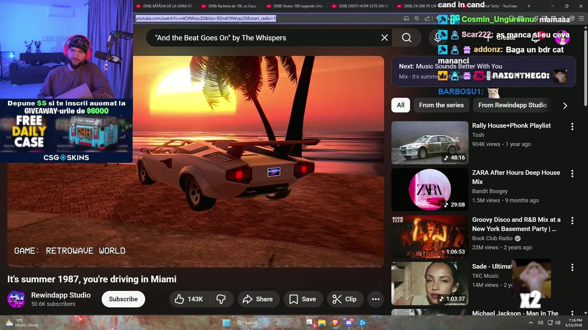Open Task View from the taskbar
The width and height of the screenshot is (588, 330).
click(x=309, y=323)
